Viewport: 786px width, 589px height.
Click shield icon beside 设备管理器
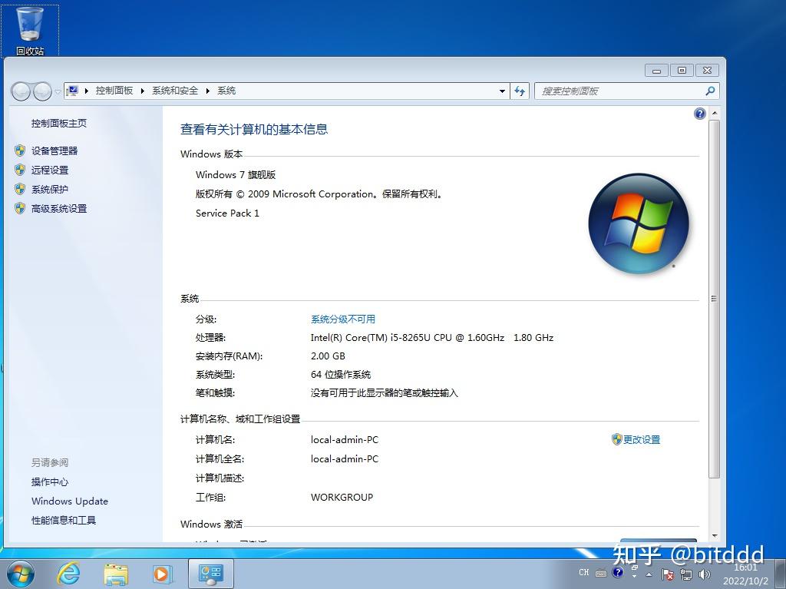(x=20, y=151)
